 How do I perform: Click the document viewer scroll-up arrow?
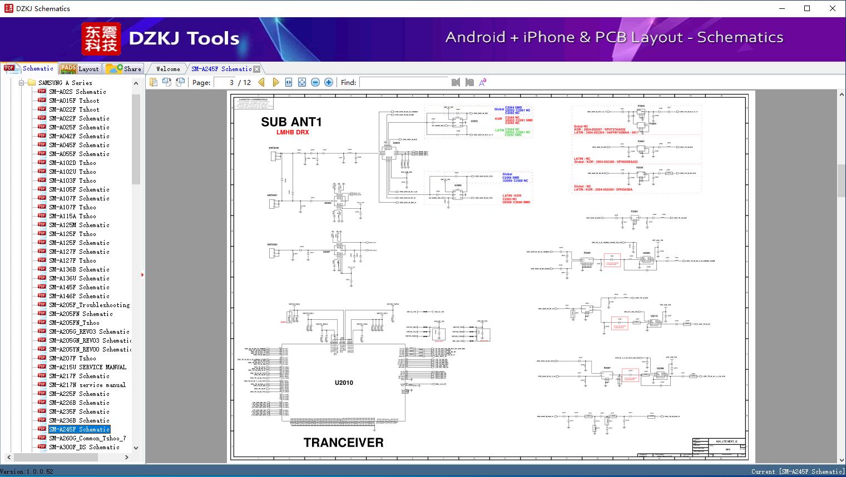coord(842,95)
